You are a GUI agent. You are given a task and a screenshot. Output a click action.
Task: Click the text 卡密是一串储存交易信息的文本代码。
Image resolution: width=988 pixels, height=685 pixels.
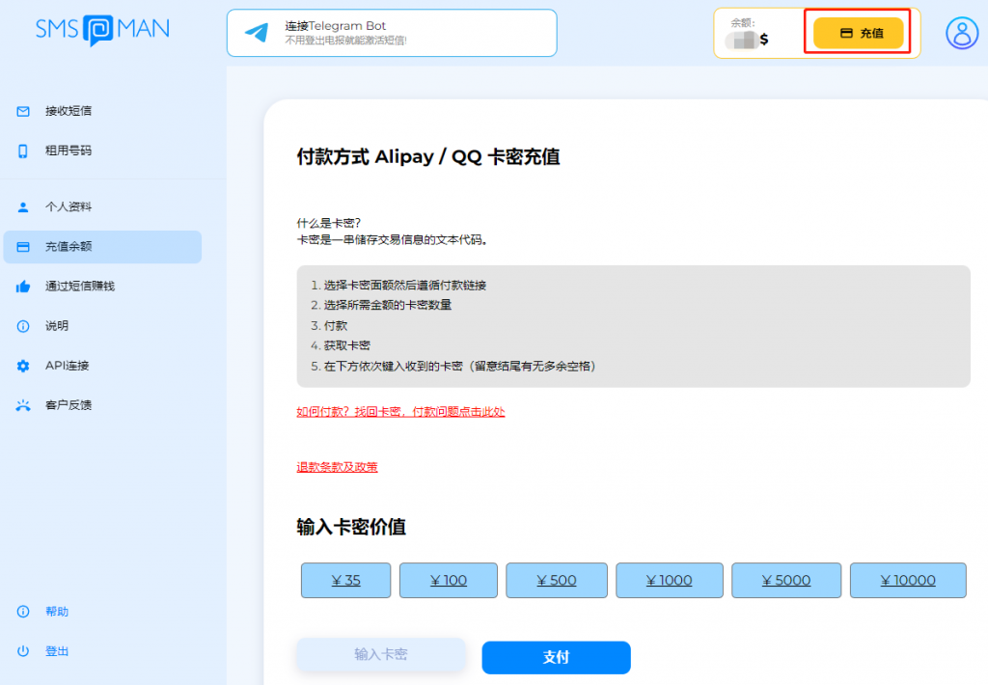click(x=393, y=240)
